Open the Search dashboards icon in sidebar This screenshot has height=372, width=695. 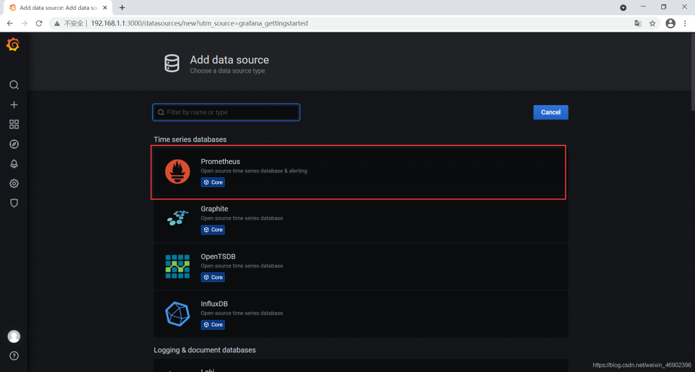[x=14, y=85]
